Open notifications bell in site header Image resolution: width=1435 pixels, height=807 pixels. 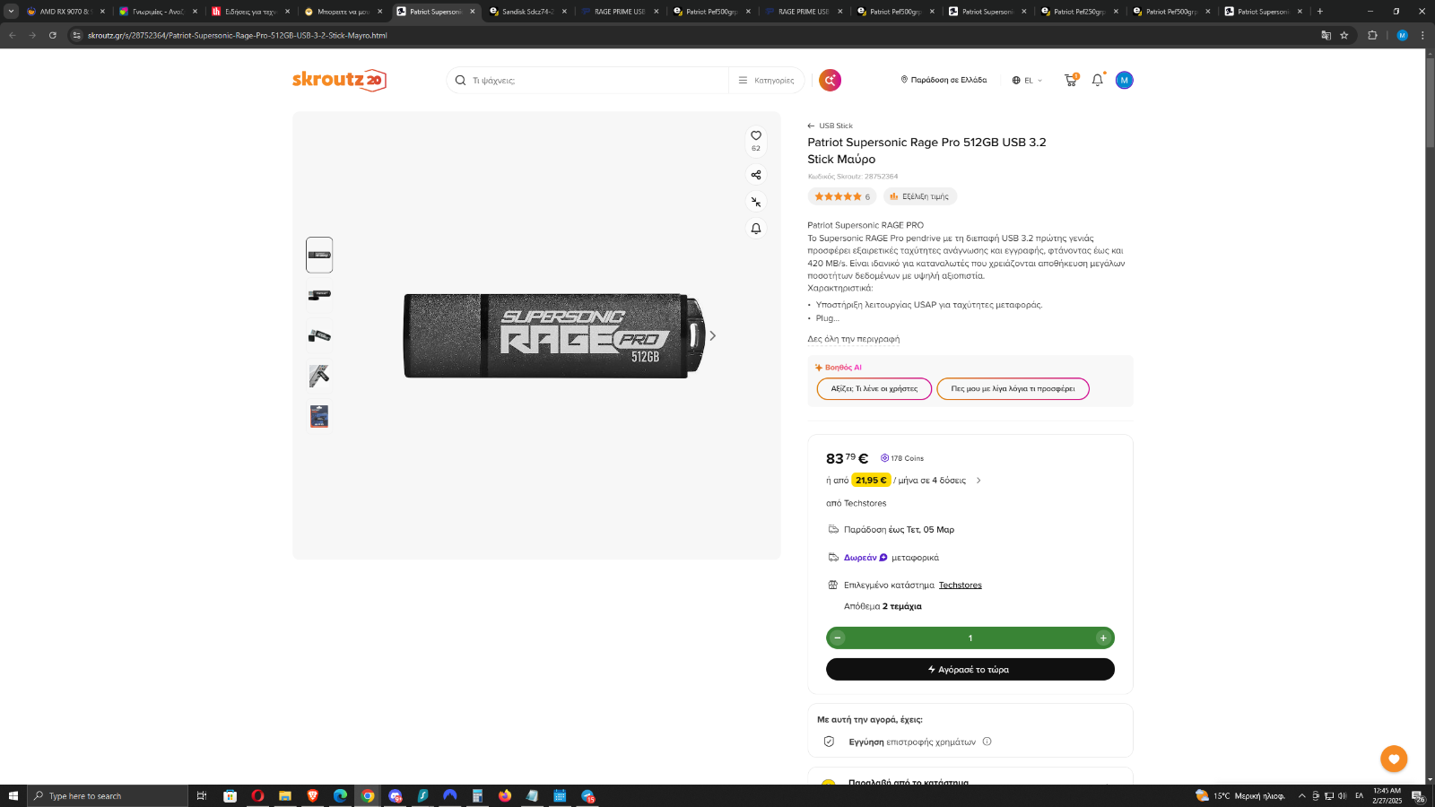point(1098,80)
